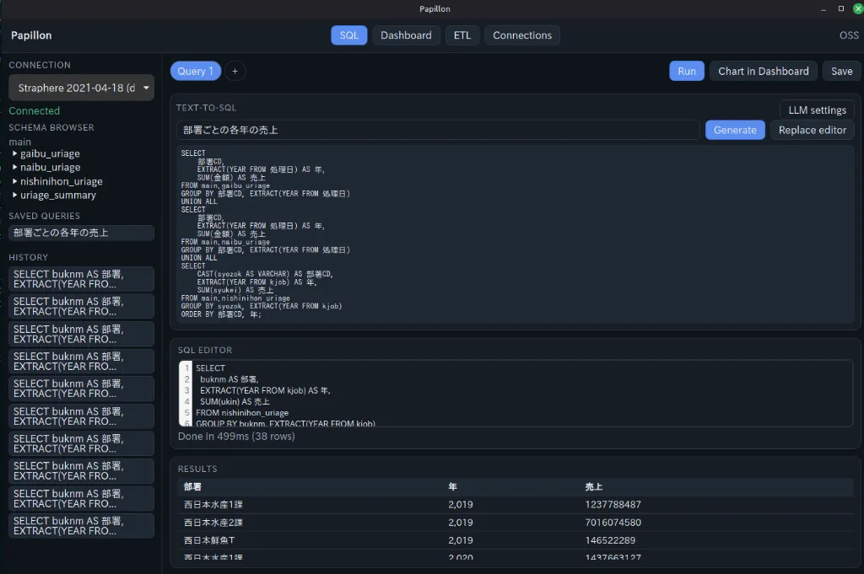Click inside the SQL editor area
Image resolution: width=864 pixels, height=574 pixels.
pyautogui.click(x=516, y=394)
